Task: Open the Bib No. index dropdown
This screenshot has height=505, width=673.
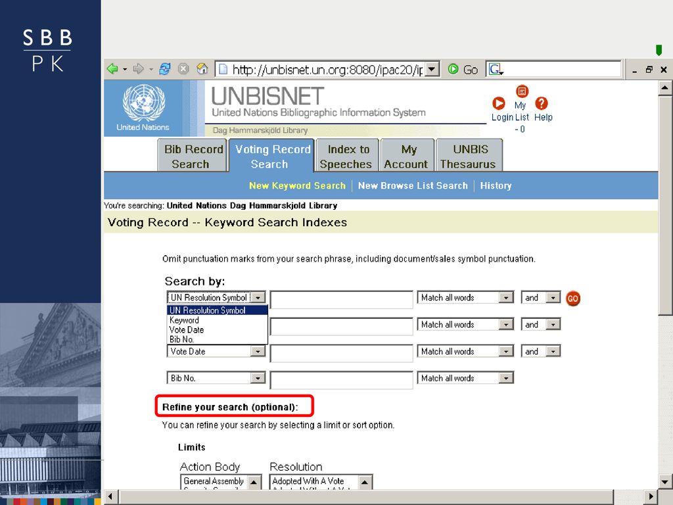Action: pyautogui.click(x=258, y=378)
